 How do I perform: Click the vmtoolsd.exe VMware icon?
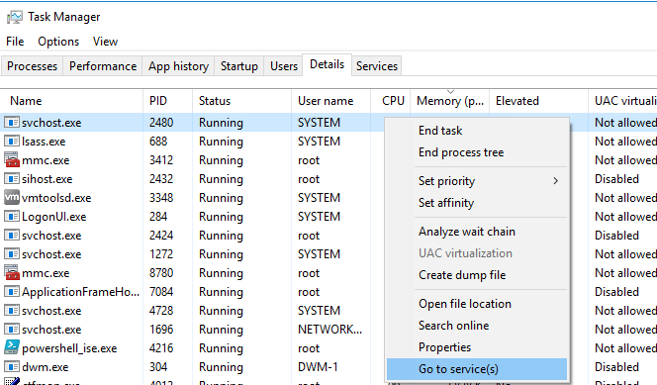[12, 197]
